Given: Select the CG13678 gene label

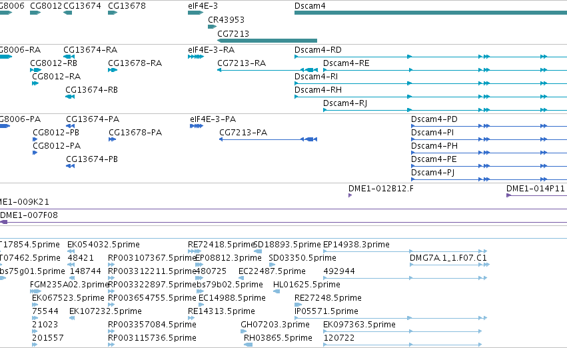Looking at the screenshot, I should (127, 6).
